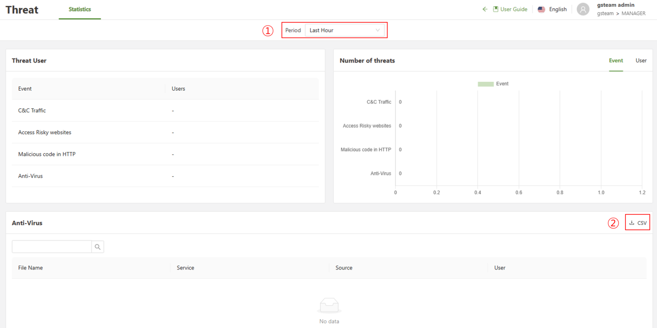Viewport: 657px width, 328px height.
Task: Open the User Guide link
Action: point(513,9)
